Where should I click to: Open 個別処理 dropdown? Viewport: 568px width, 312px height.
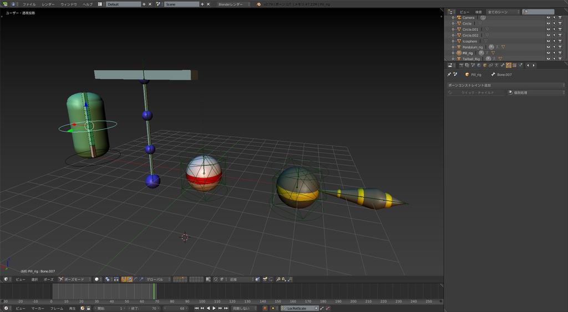click(535, 92)
